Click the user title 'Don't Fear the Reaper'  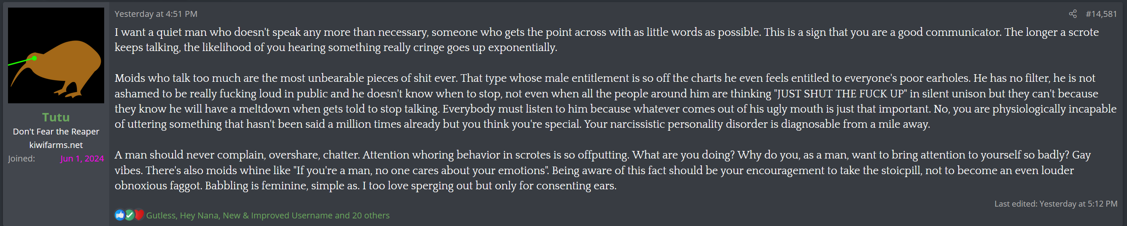tap(56, 132)
